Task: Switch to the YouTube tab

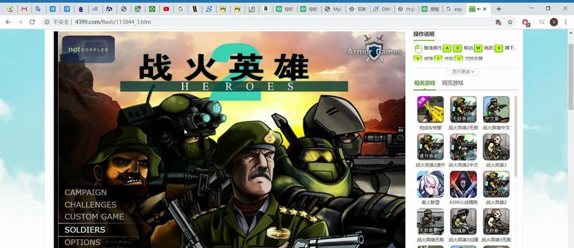Action: pos(166,9)
